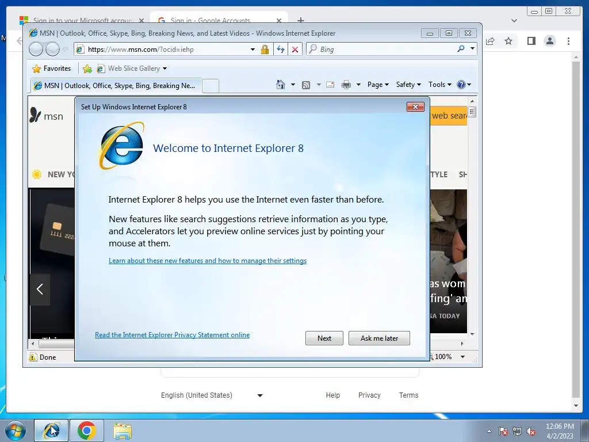Open the Internet Explorer Privacy Statement link
Screen dimensions: 589x442
tap(172, 334)
